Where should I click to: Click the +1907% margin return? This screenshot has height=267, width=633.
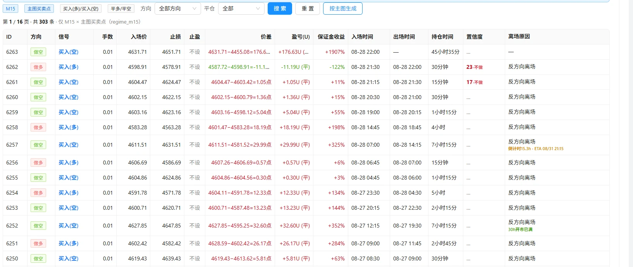tap(335, 52)
